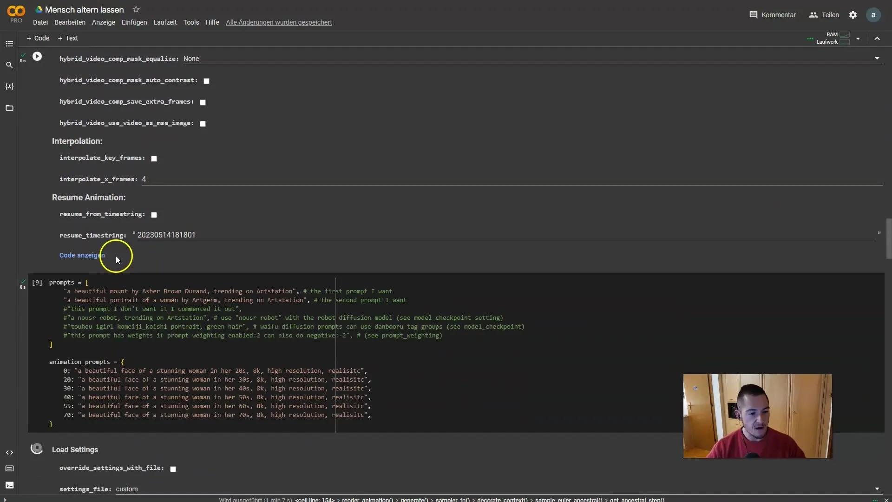Click the webcam video overlay thumbnail

coord(757,416)
